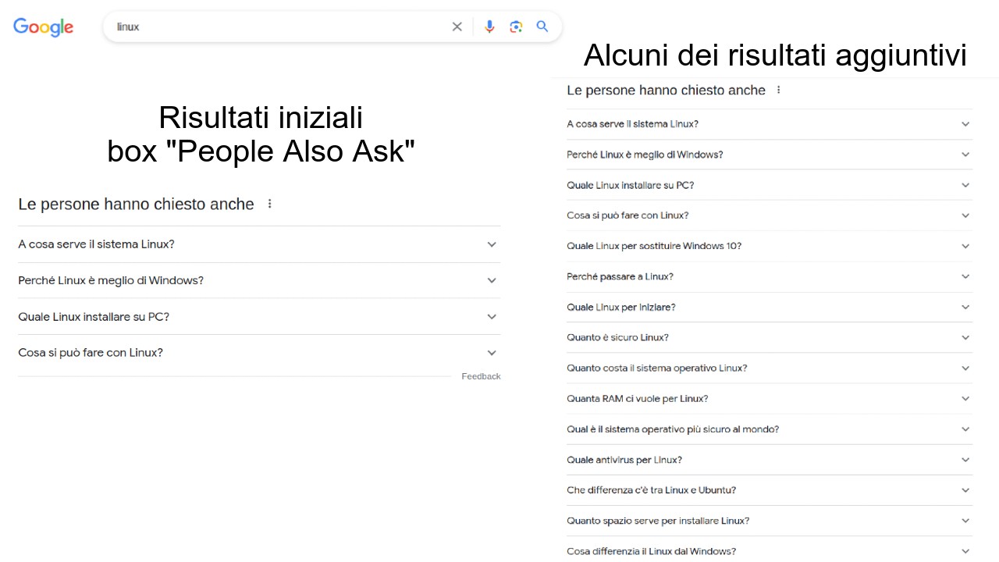
Task: Click "Qual è il sistema operativo più sicuro al mondo?"
Action: point(673,429)
